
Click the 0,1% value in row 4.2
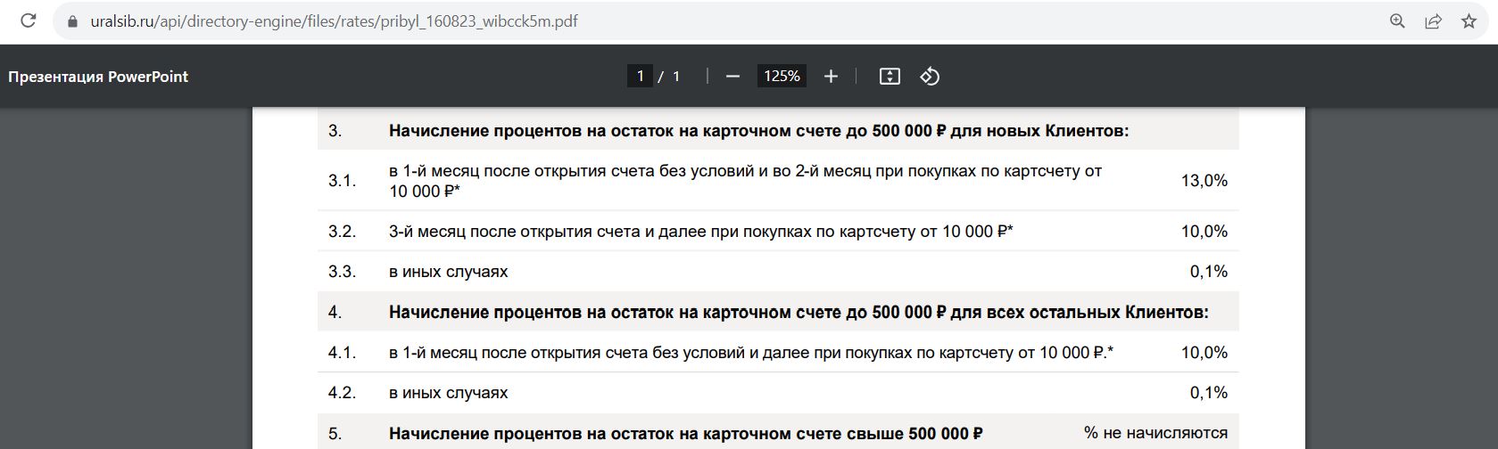click(1209, 393)
